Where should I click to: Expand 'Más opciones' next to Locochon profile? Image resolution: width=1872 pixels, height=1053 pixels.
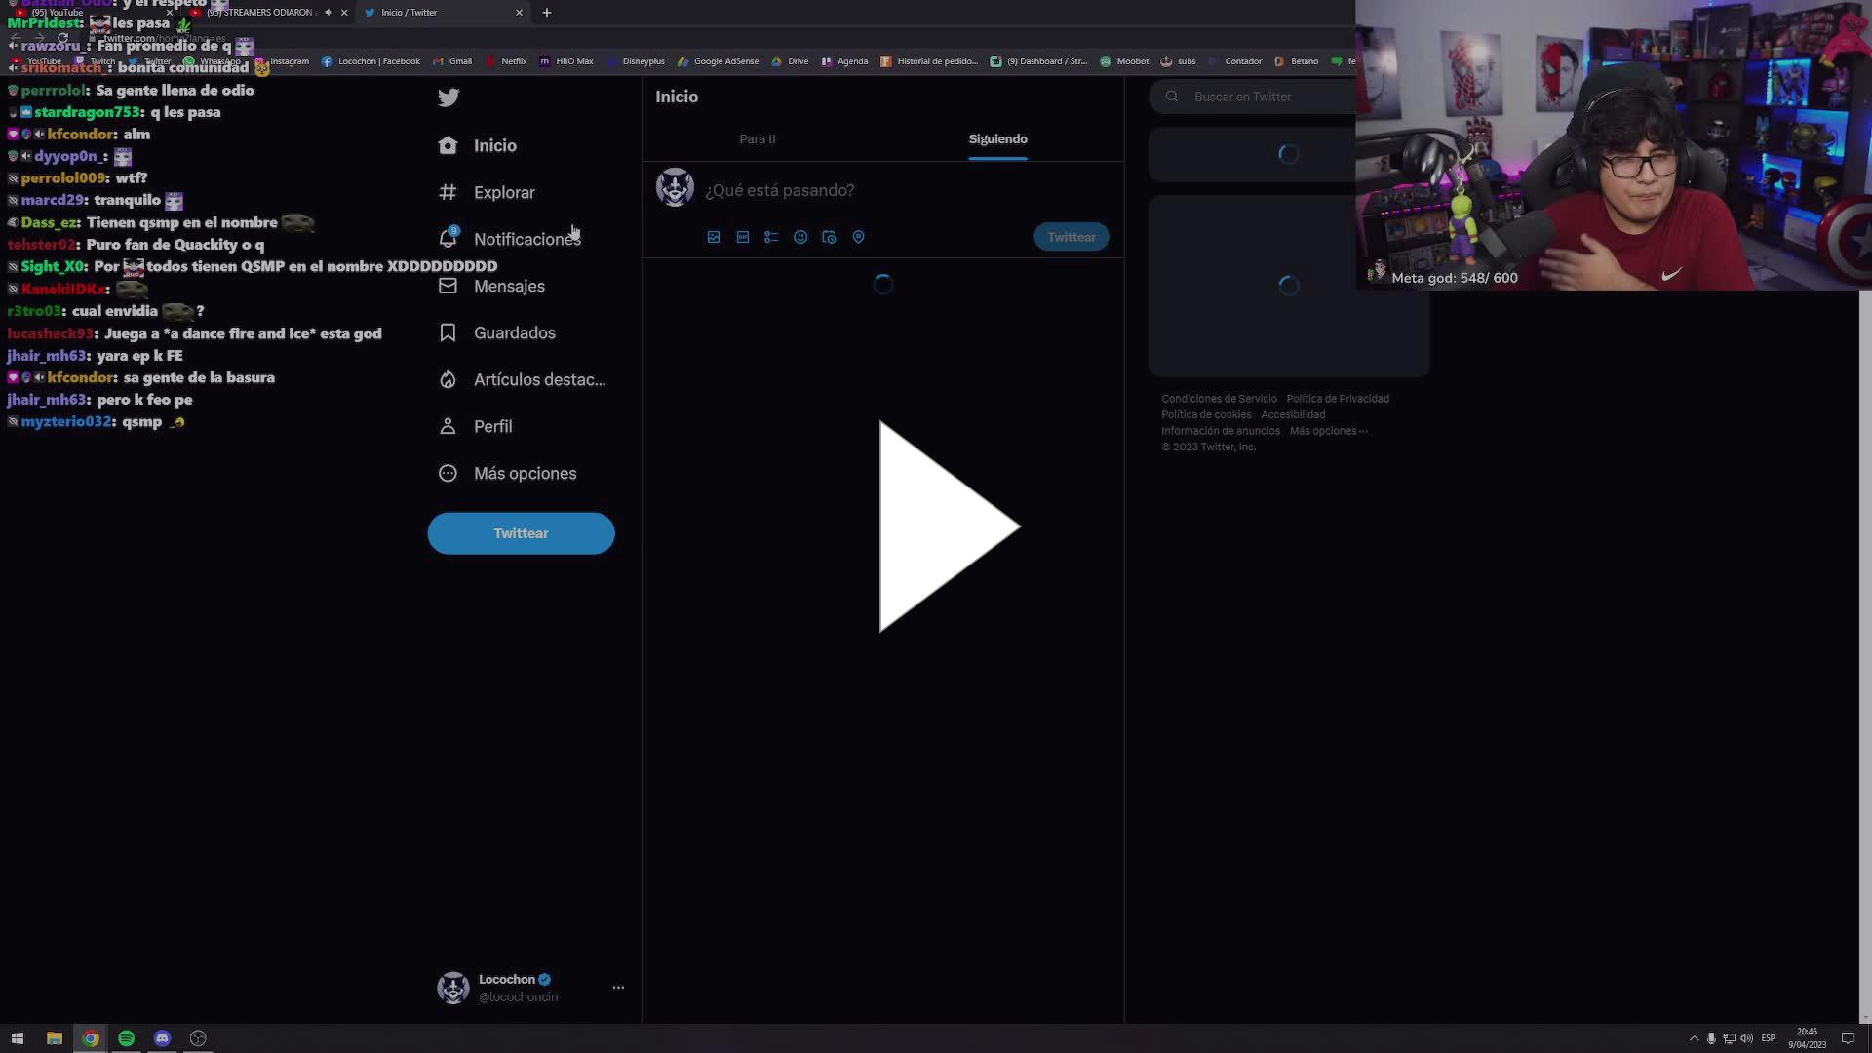[x=618, y=987]
